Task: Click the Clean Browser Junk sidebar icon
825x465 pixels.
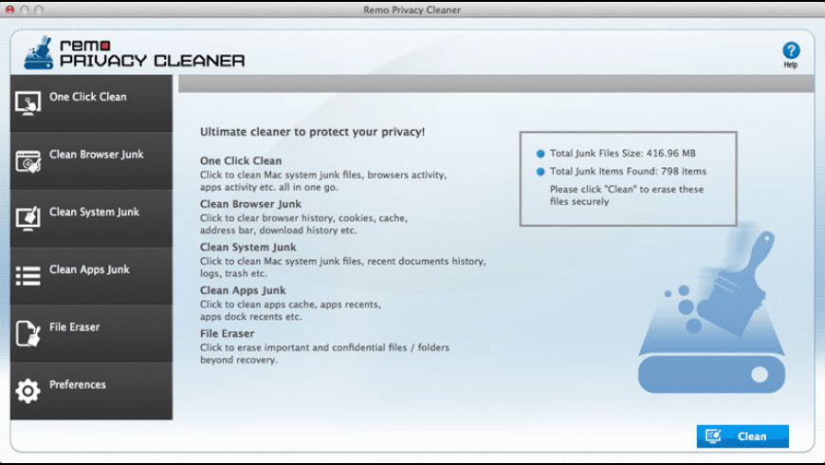Action: coord(27,161)
